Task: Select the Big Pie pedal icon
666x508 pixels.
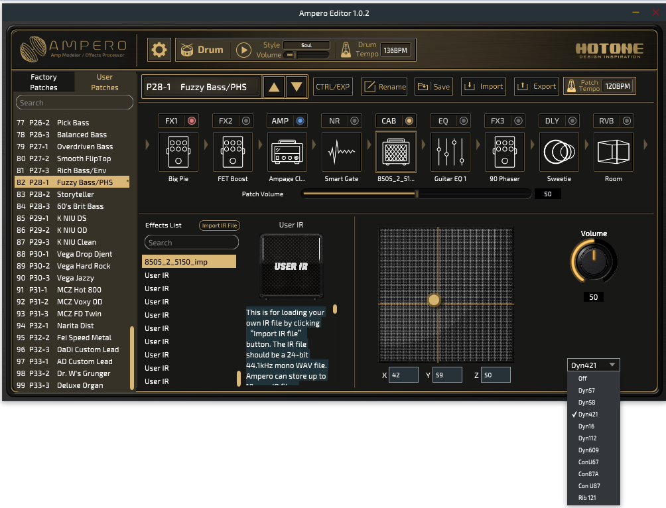Action: tap(178, 152)
